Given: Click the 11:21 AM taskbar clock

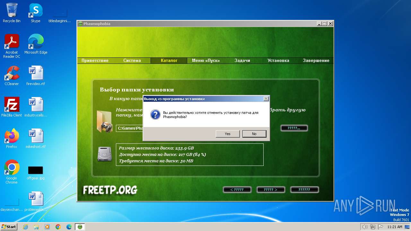Looking at the screenshot, I should point(395,227).
